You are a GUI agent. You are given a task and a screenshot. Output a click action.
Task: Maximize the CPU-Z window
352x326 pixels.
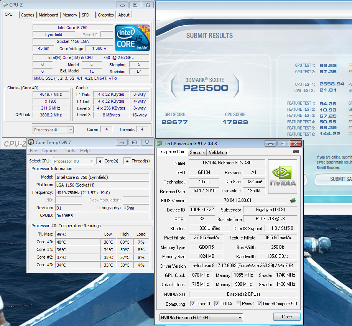point(135,5)
